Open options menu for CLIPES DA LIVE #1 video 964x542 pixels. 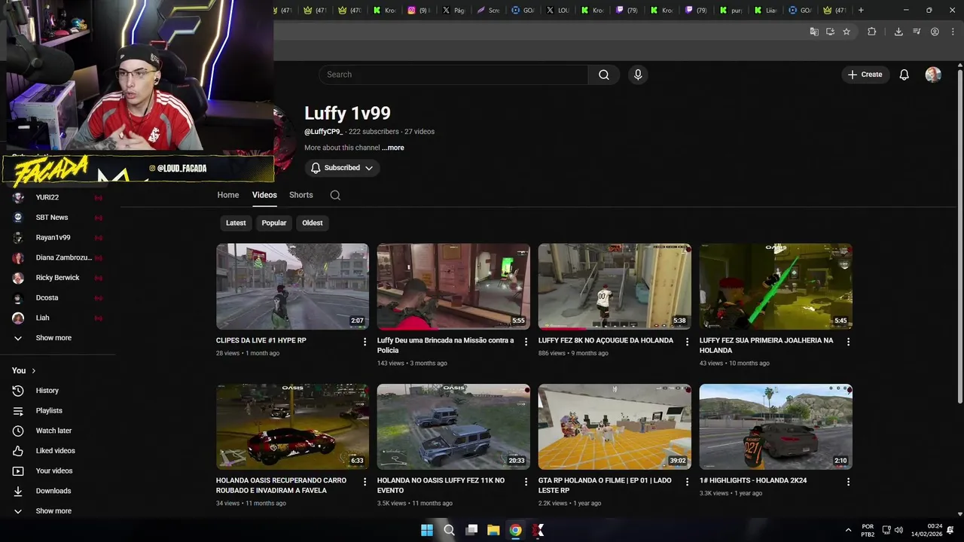365,342
